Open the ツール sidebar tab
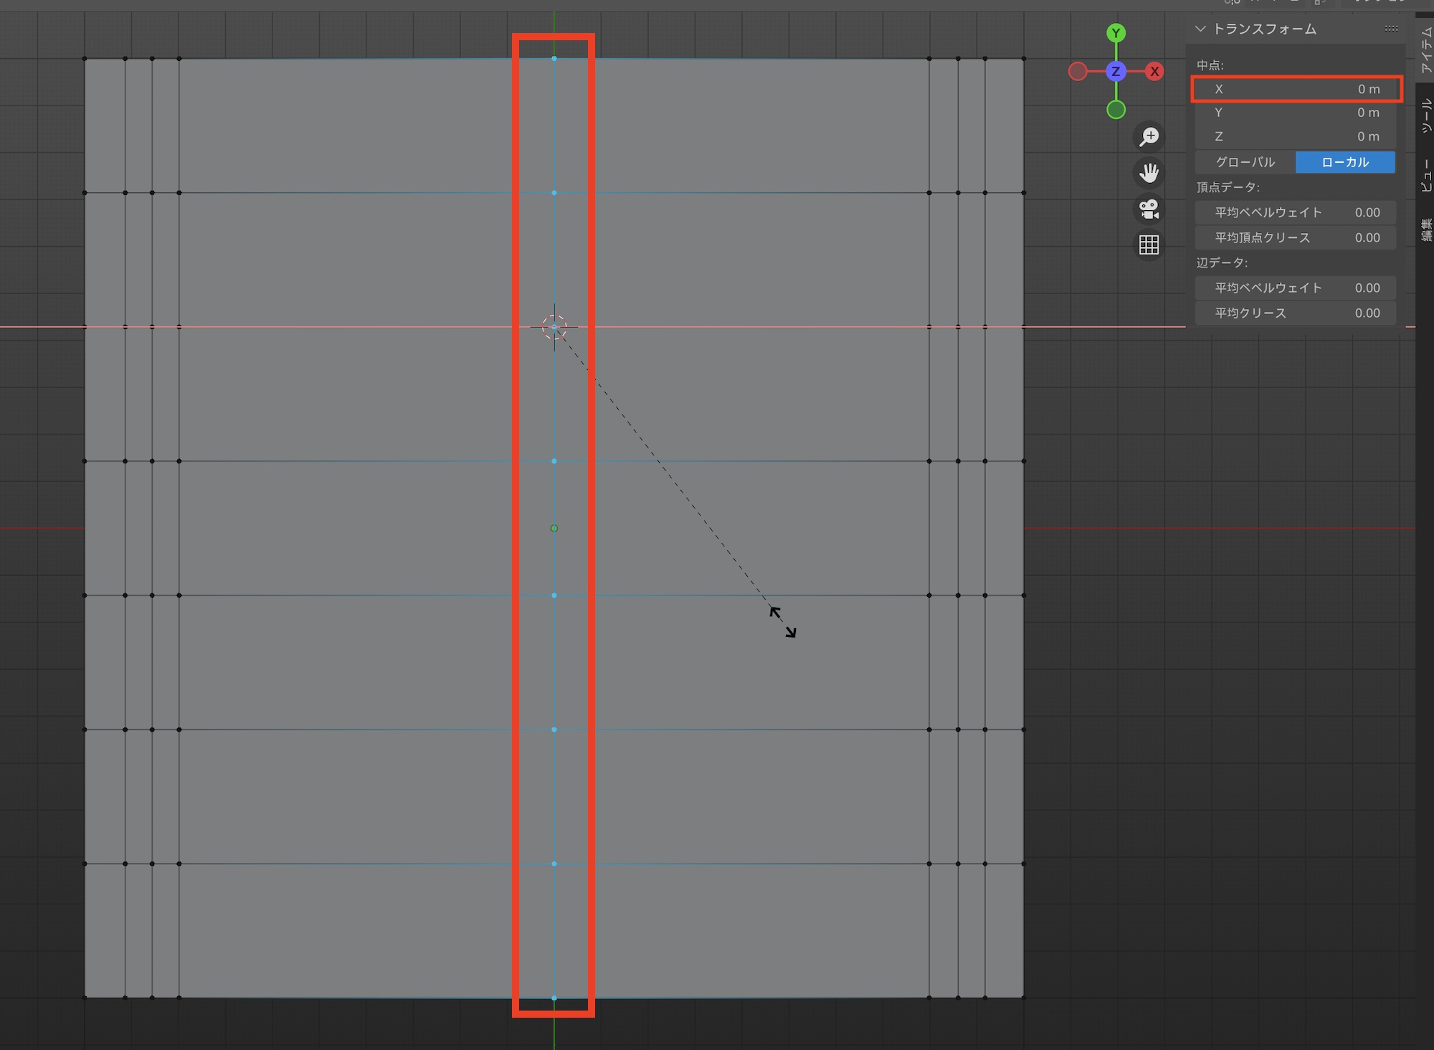This screenshot has width=1434, height=1050. coord(1425,116)
